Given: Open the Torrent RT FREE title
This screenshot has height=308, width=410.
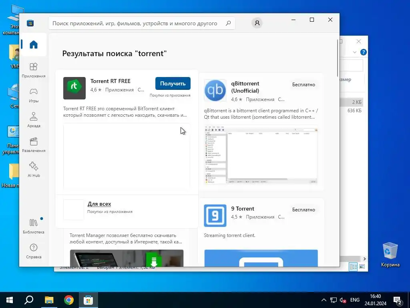Looking at the screenshot, I should click(x=111, y=81).
